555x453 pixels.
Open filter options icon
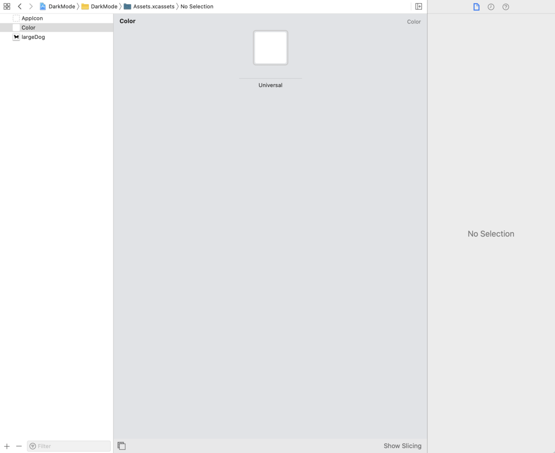[33, 446]
